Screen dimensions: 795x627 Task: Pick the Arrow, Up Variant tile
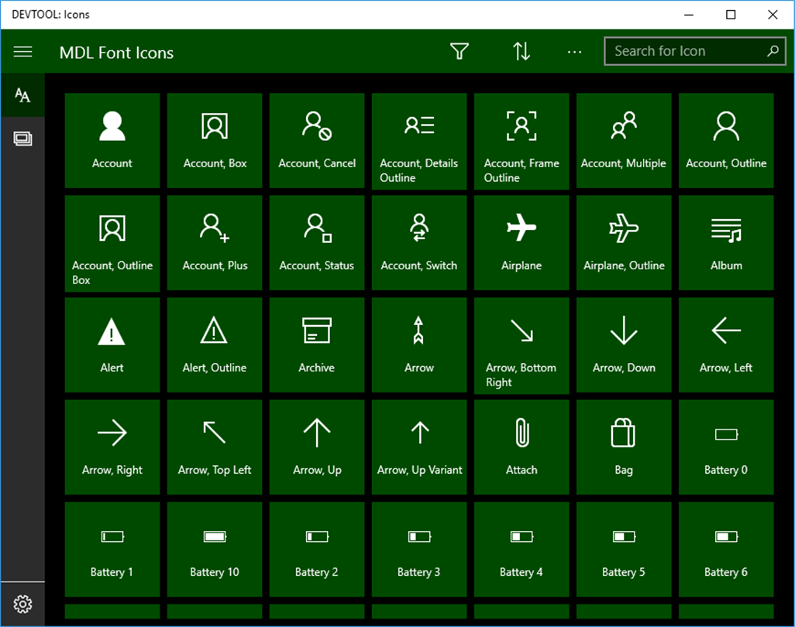click(x=419, y=447)
